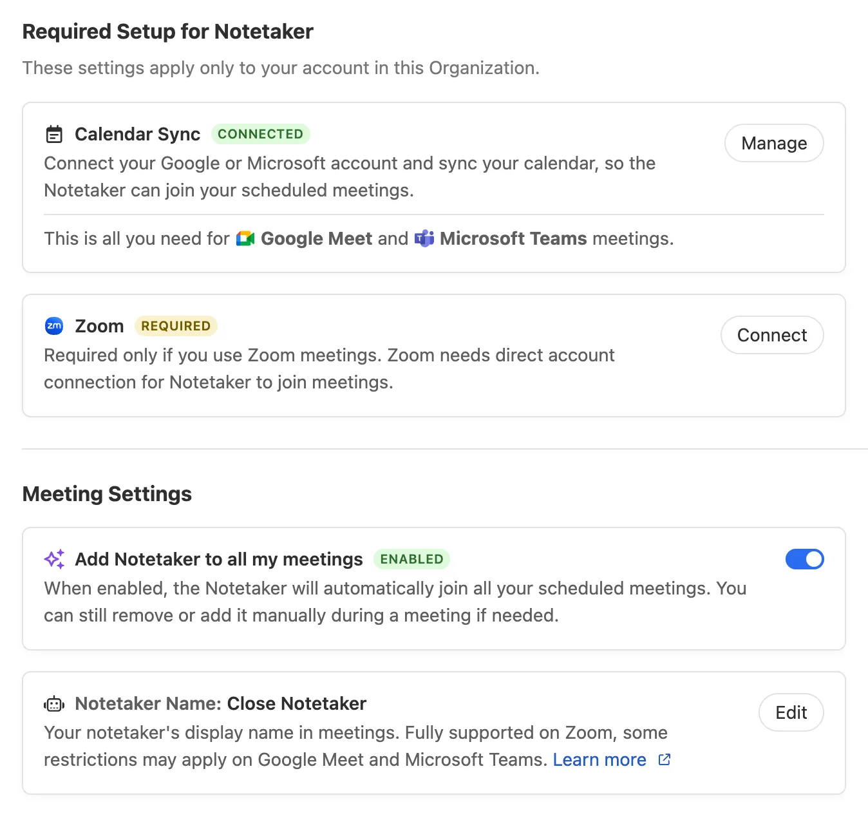The height and width of the screenshot is (818, 868).
Task: Click the Zoom section title
Action: pos(99,326)
